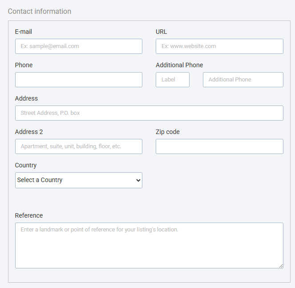Click the E-mail field label
Screen dimensions: 295x288
(24, 32)
